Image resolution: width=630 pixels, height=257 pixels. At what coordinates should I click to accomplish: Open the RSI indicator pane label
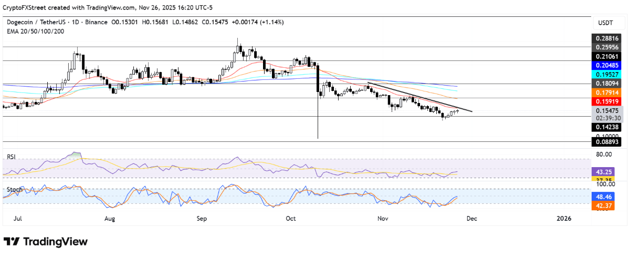tap(12, 156)
